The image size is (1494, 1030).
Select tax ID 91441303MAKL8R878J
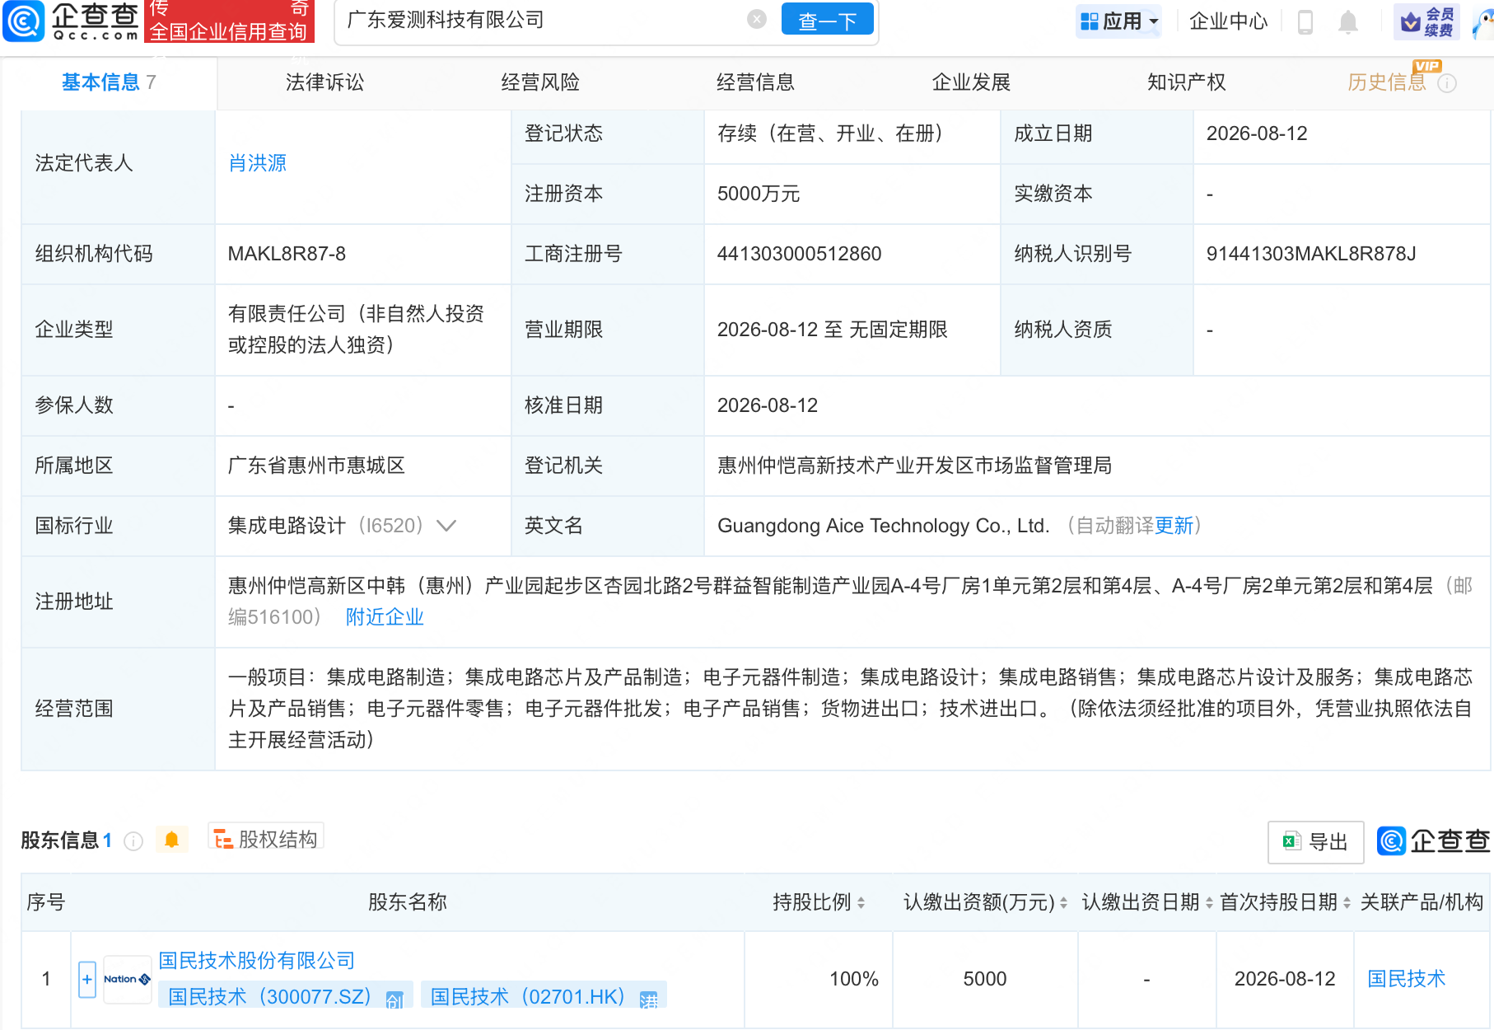point(1311,254)
